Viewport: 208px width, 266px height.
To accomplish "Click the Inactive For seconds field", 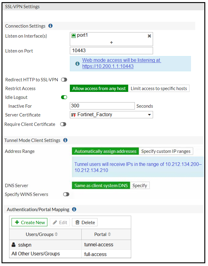I will 102,106.
